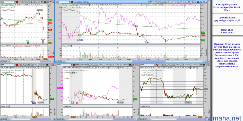Image resolution: width=243 pixels, height=121 pixels.
Task: Open Share on FINL 5m chart
Action: [84, 65]
